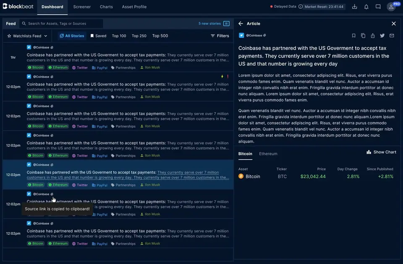
Task: Click the red exclamation alert icon
Action: click(228, 76)
